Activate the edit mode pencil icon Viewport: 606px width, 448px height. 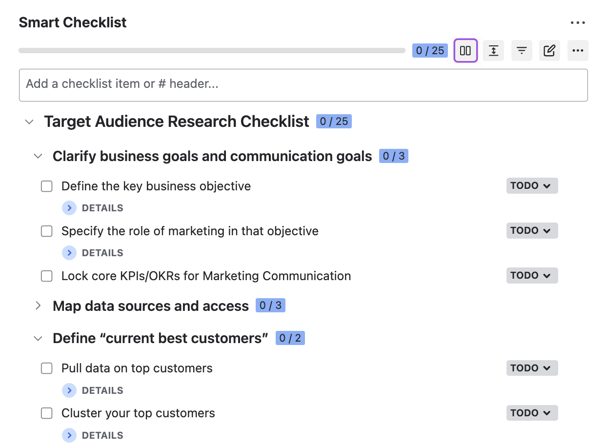(549, 50)
